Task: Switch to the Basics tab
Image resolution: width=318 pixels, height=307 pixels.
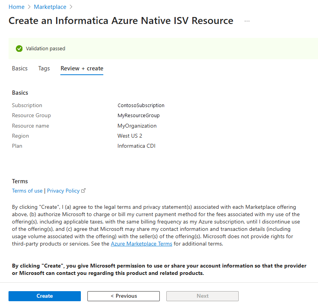Action: pyautogui.click(x=20, y=68)
